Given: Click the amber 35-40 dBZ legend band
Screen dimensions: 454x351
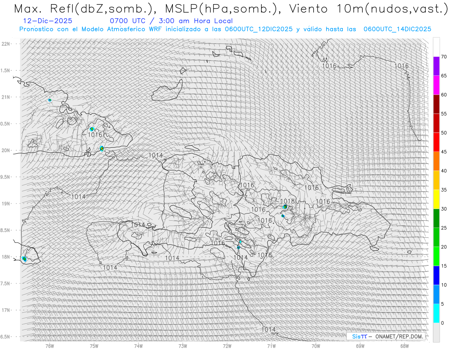Looking at the screenshot, I should (x=436, y=180).
